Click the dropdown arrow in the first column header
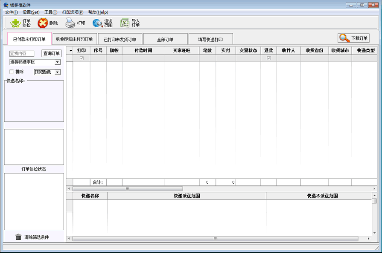Viewport: 382px width, 254px height. (x=70, y=51)
